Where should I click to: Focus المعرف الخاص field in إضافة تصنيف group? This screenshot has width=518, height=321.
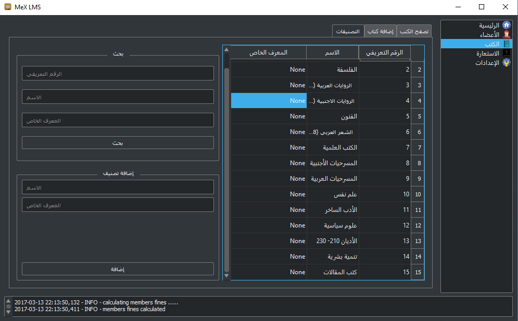click(x=118, y=205)
